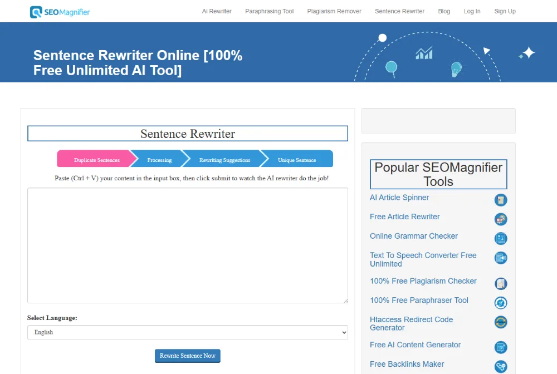Image resolution: width=557 pixels, height=374 pixels.
Task: Click the Select Language label
Action: 52,318
